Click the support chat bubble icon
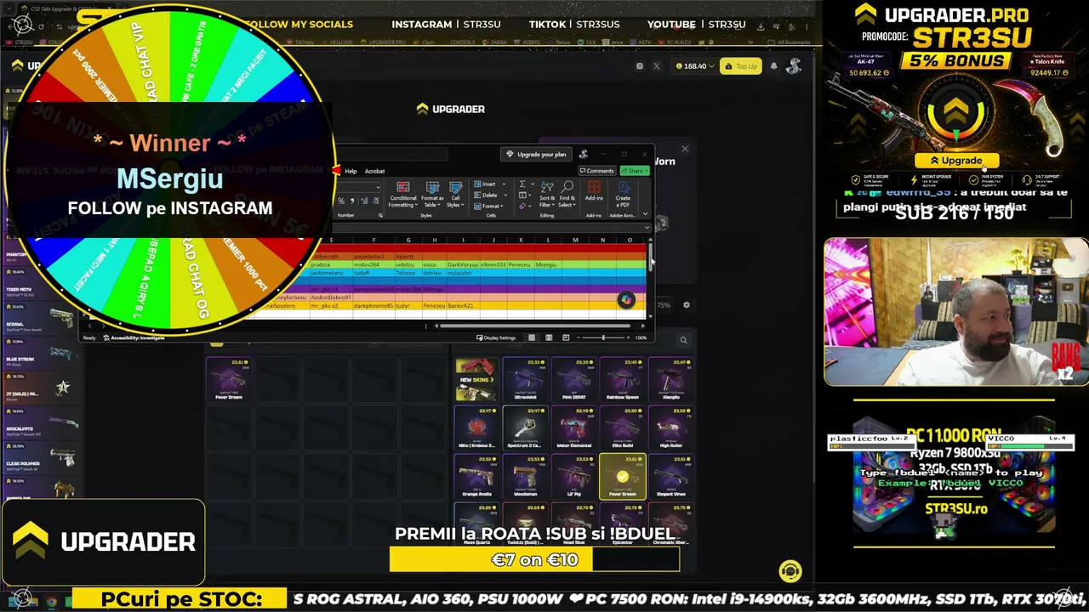The height and width of the screenshot is (612, 1089). point(790,571)
